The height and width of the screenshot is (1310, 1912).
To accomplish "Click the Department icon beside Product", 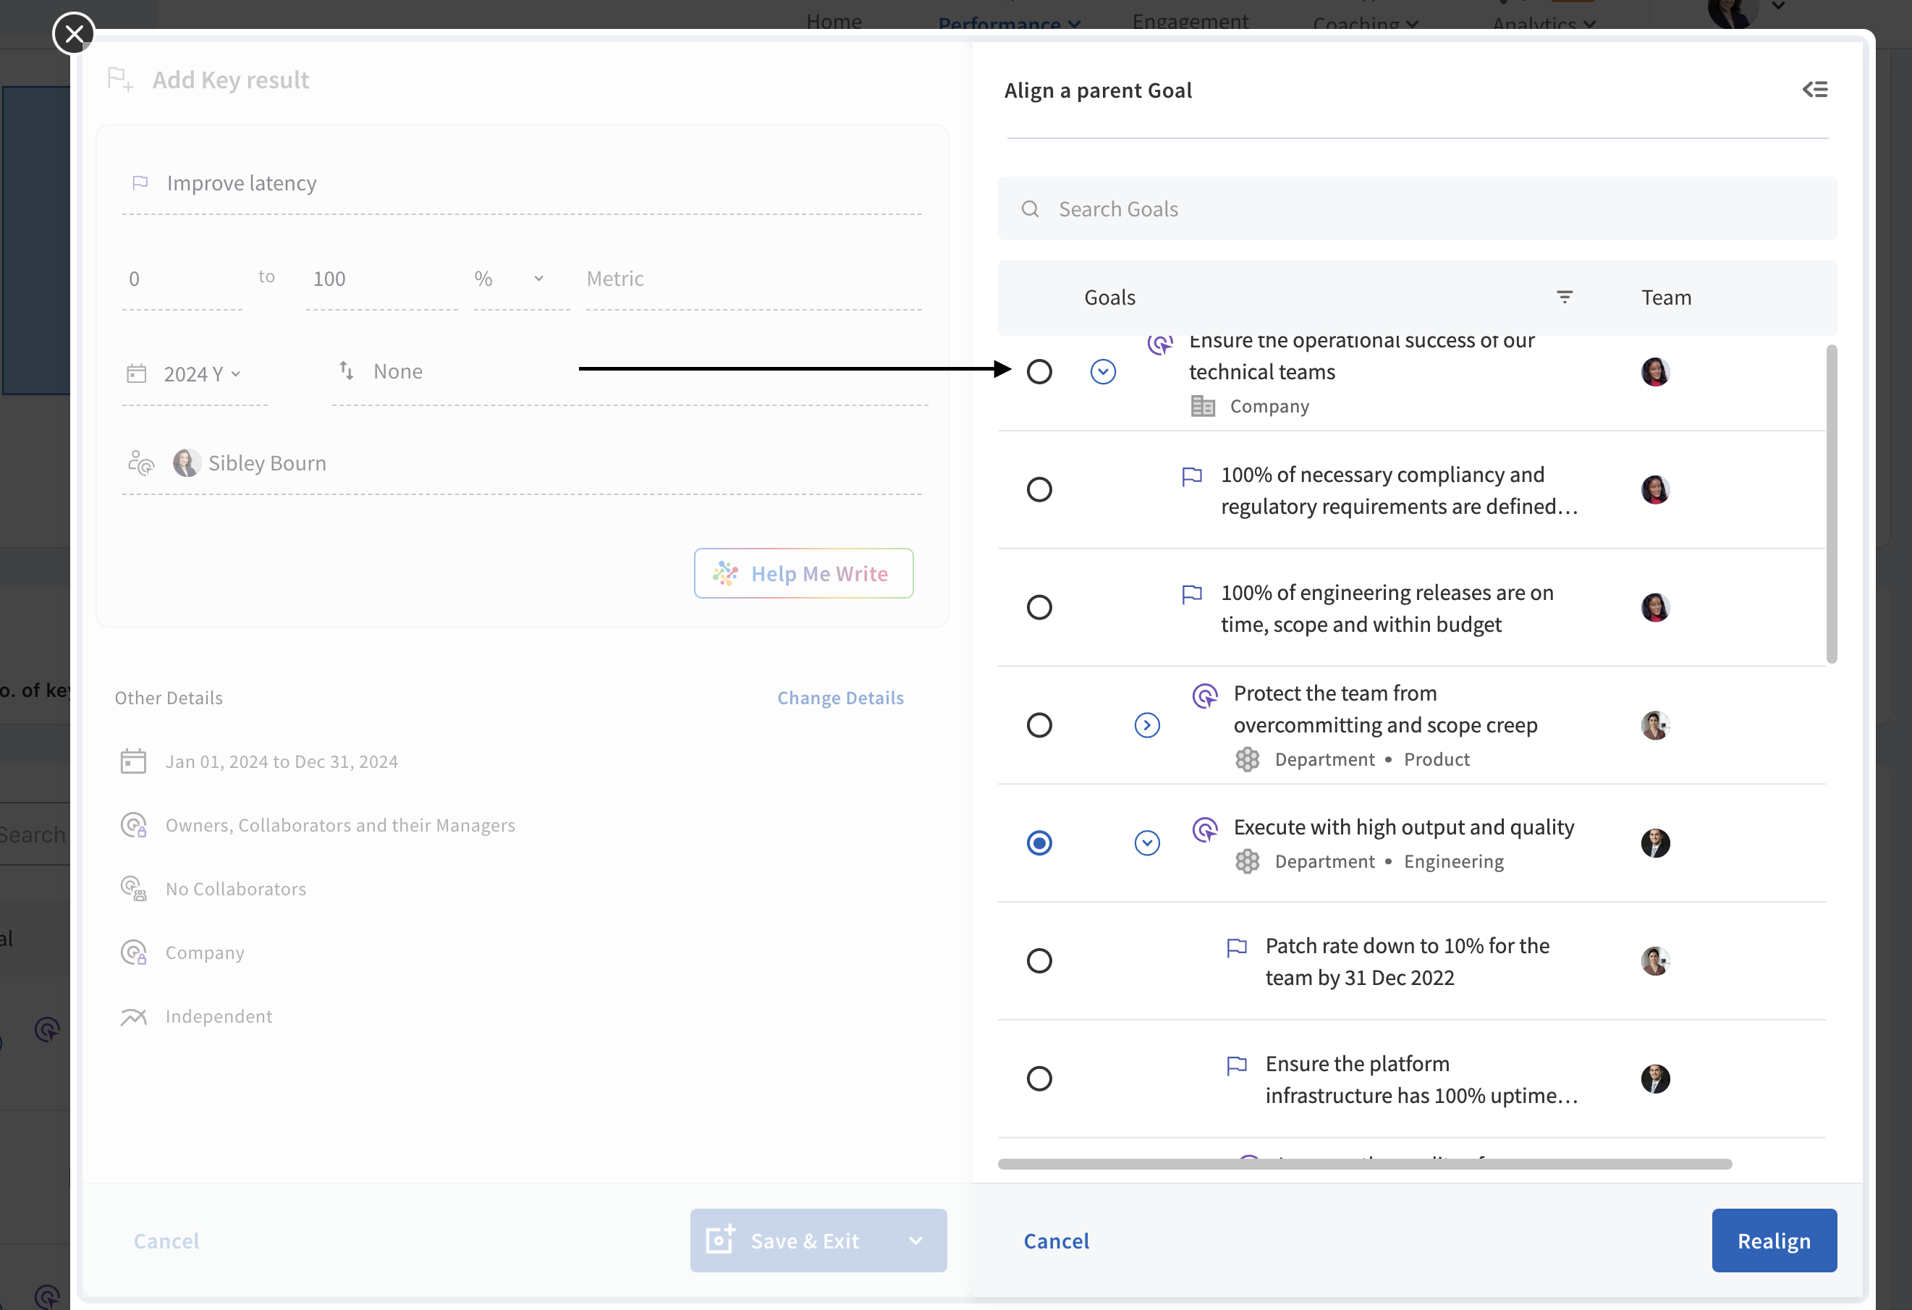I will pos(1247,758).
